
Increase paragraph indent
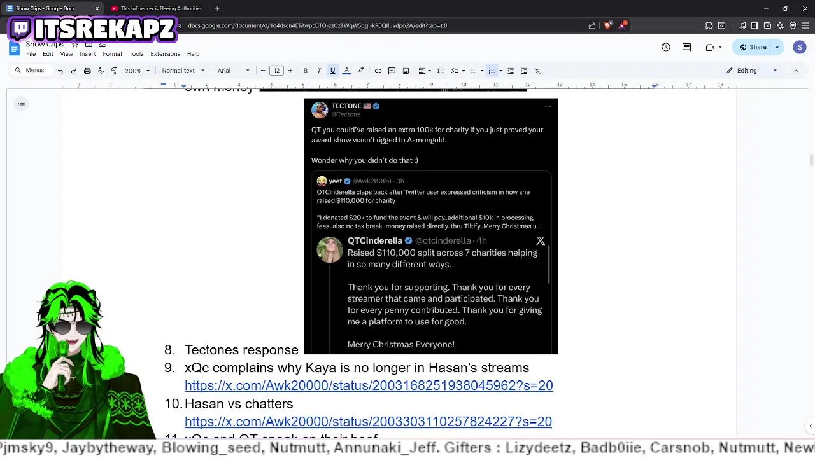click(x=524, y=71)
